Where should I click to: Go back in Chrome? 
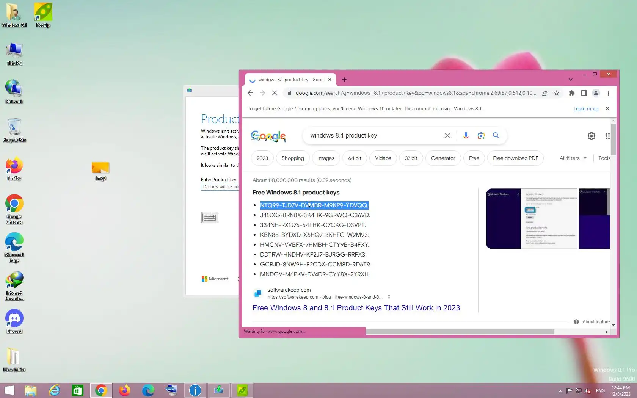pos(250,93)
